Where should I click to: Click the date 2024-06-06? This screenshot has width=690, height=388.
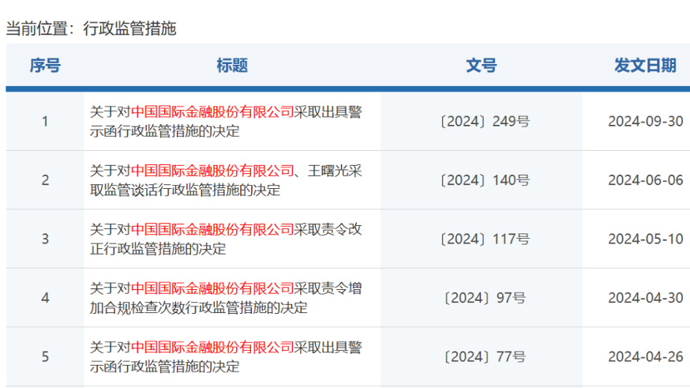point(646,180)
